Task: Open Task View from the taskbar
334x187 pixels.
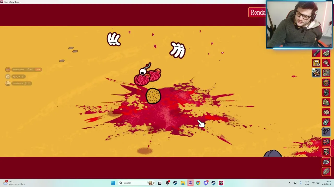Action: (159, 183)
